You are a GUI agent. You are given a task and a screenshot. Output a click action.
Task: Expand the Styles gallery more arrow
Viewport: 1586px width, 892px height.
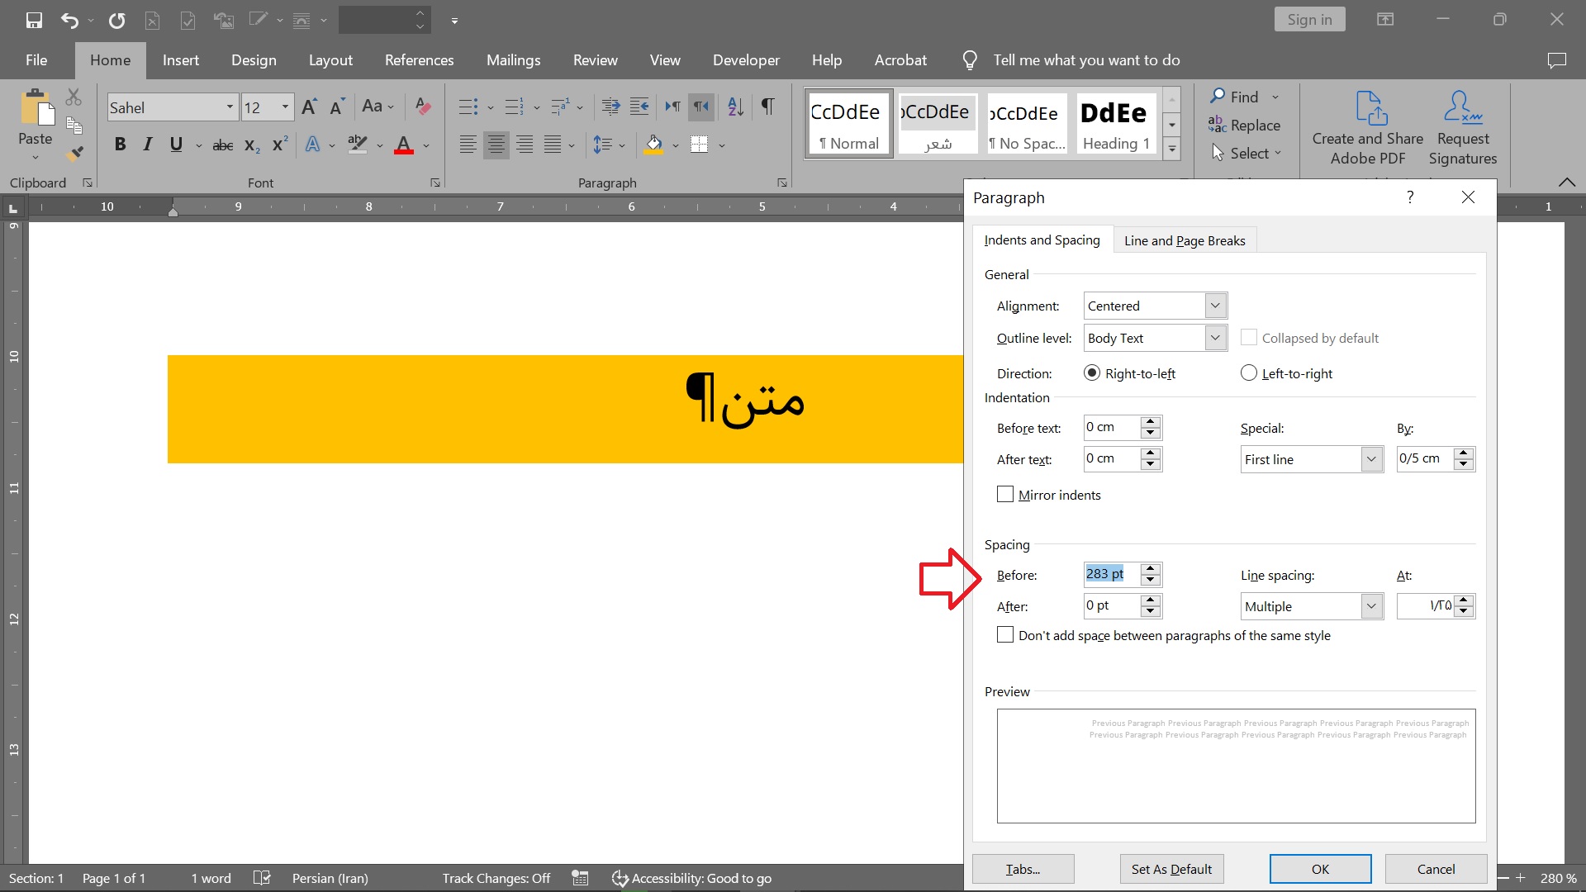[1172, 149]
